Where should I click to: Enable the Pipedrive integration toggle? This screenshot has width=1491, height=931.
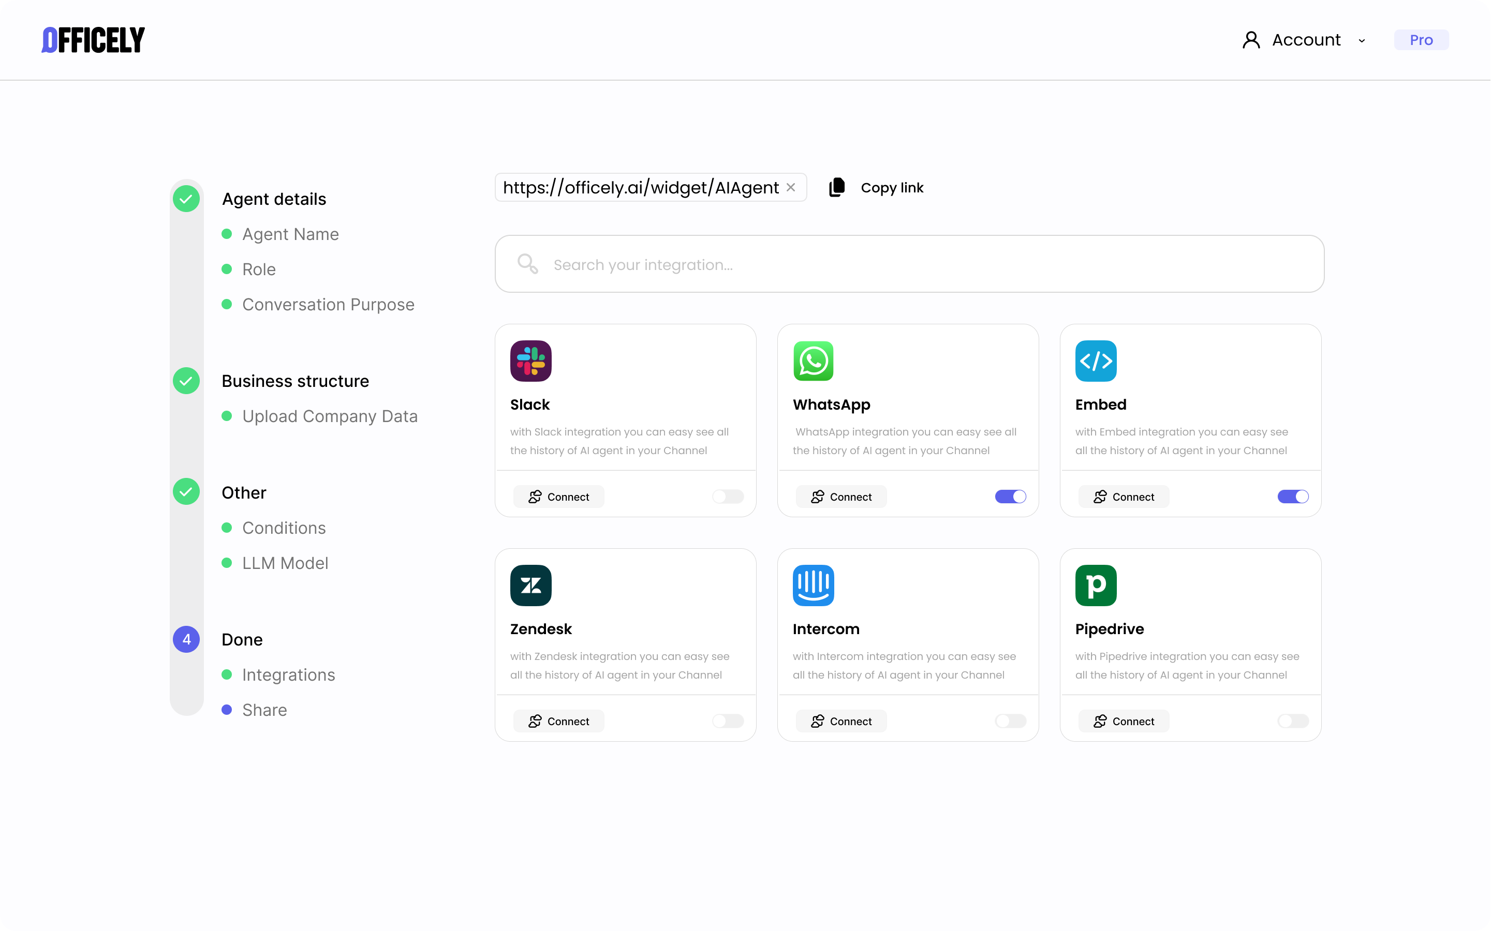click(1293, 720)
